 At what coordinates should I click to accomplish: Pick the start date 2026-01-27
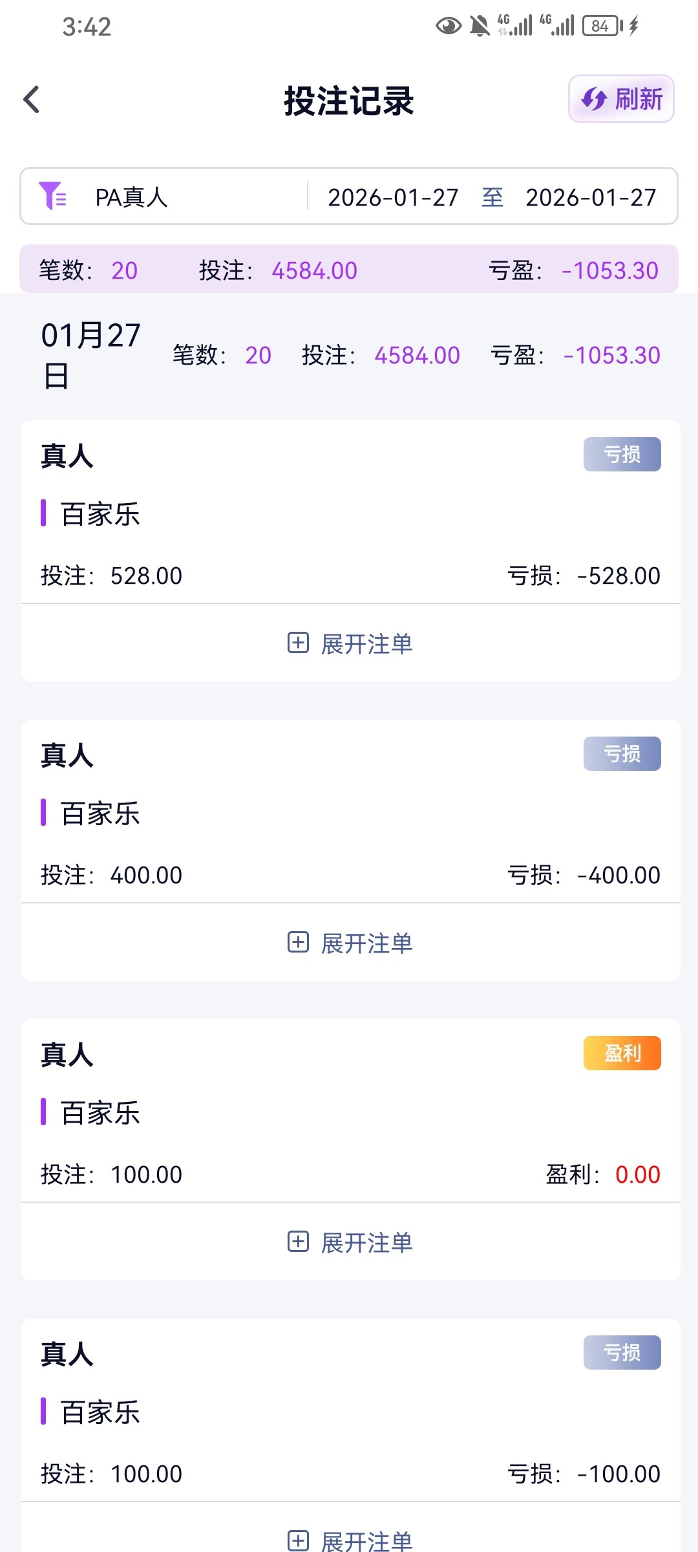[x=393, y=197]
